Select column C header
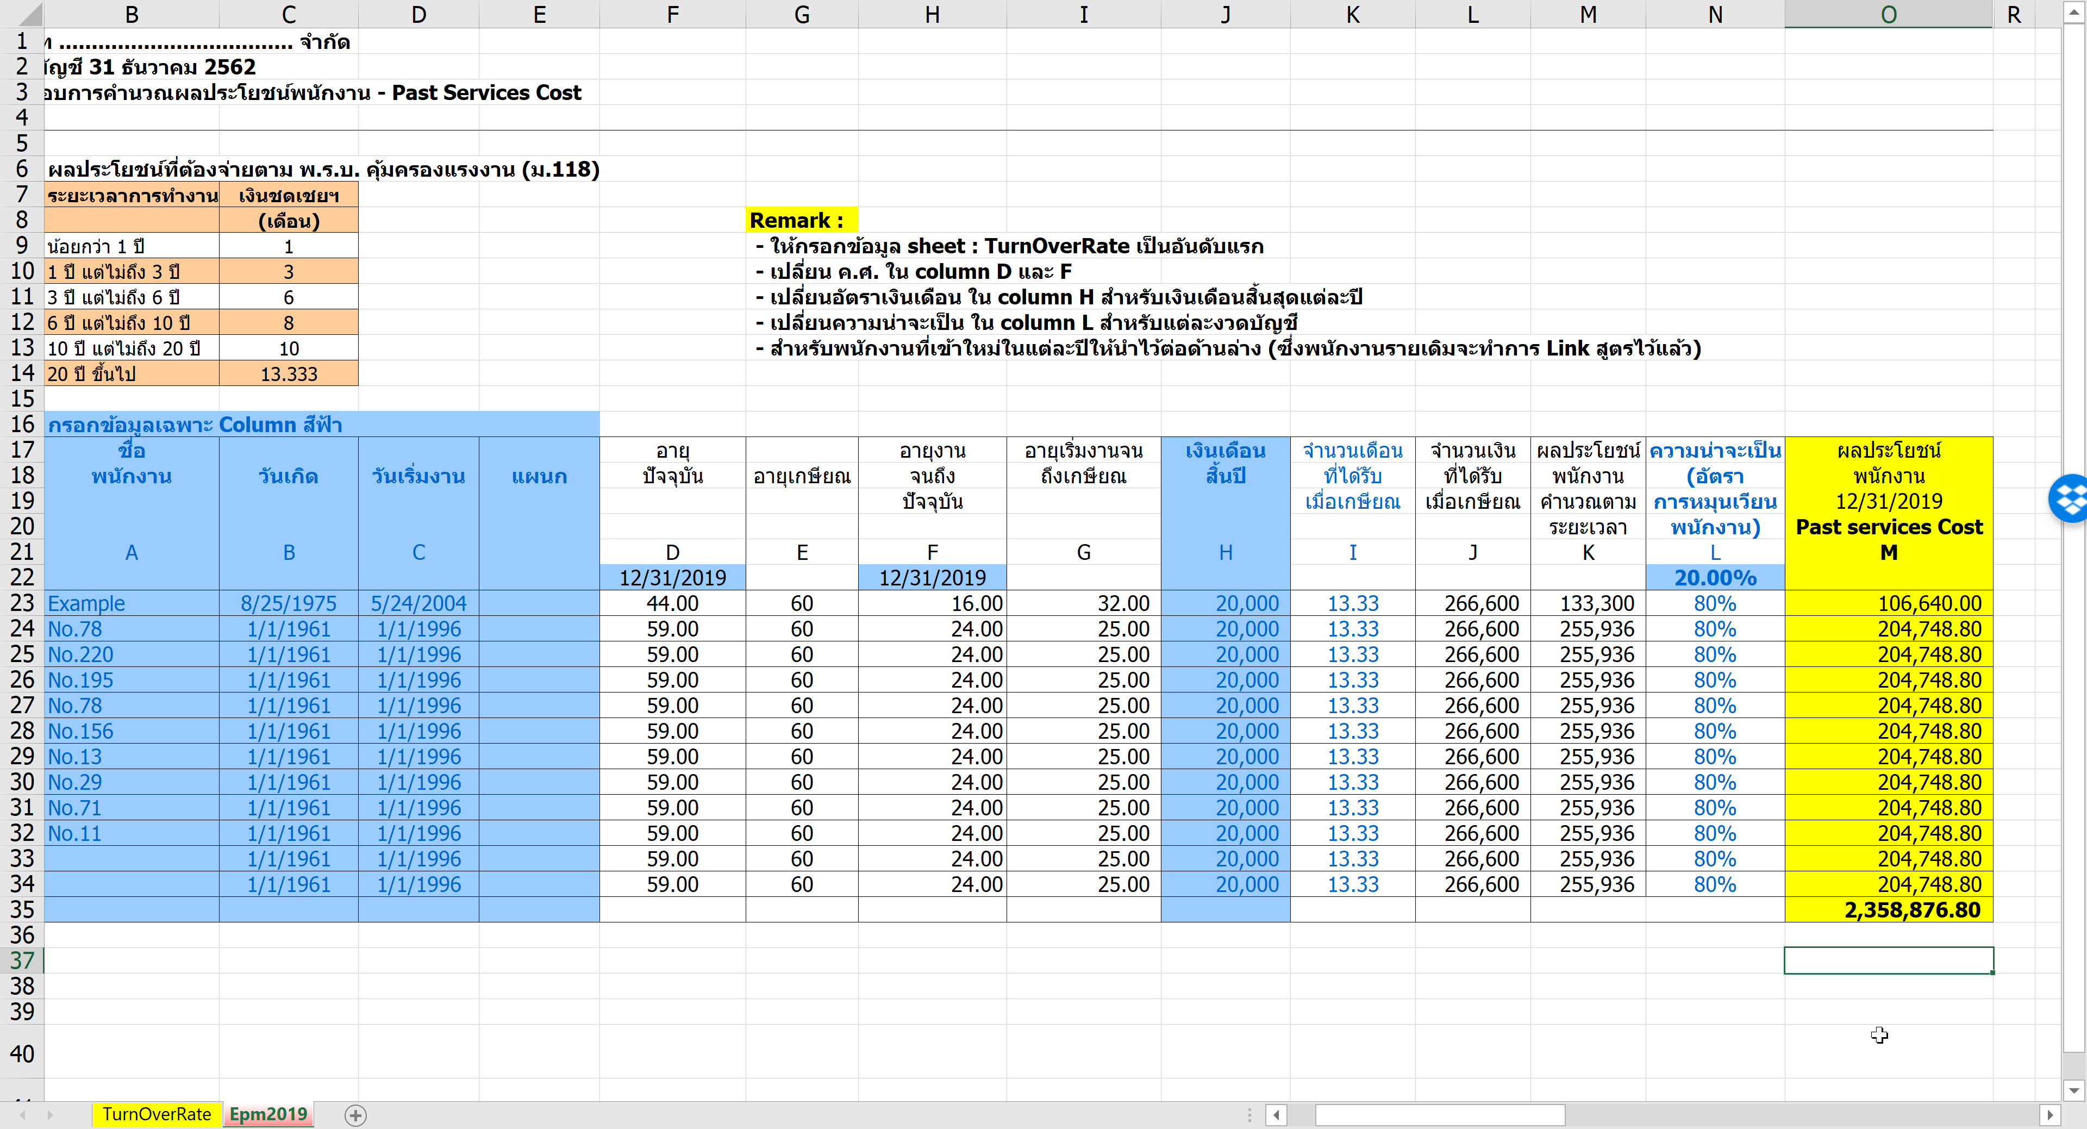2087x1129 pixels. [289, 14]
